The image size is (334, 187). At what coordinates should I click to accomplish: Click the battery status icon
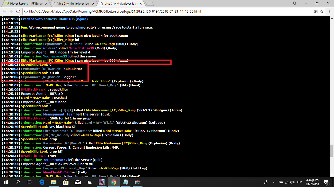pos(281,182)
